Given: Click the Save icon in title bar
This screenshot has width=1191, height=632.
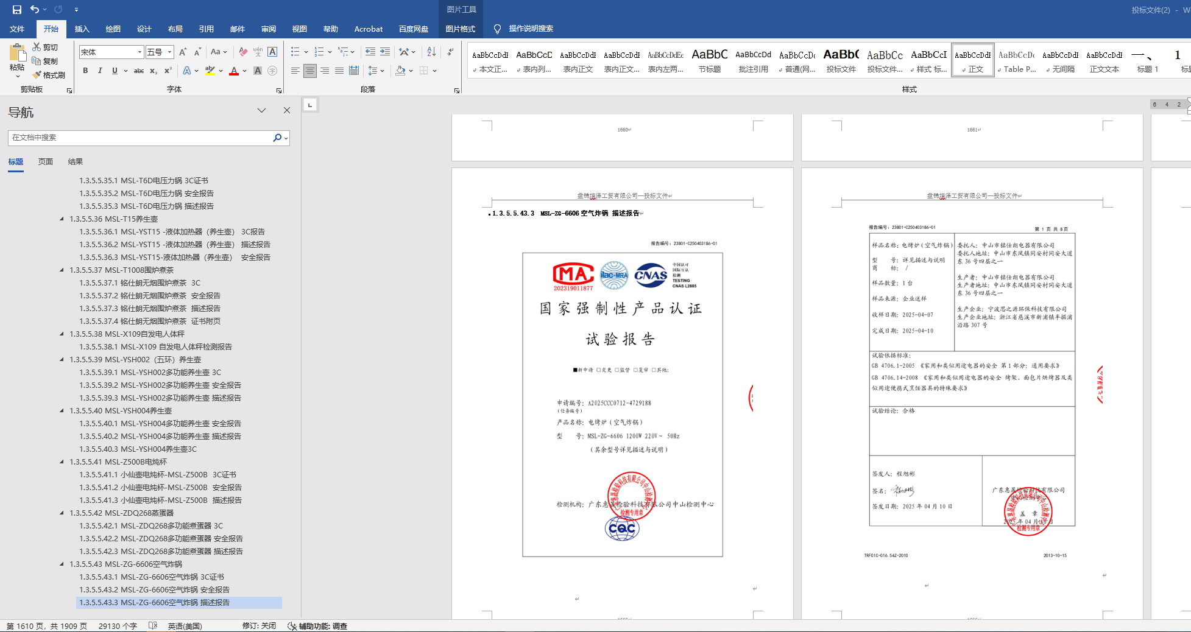Looking at the screenshot, I should [17, 9].
